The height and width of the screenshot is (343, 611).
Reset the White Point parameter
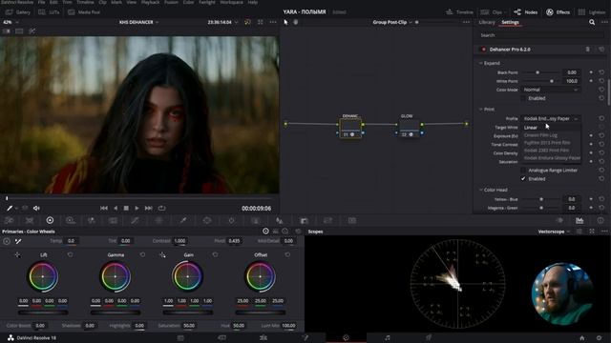pyautogui.click(x=601, y=81)
